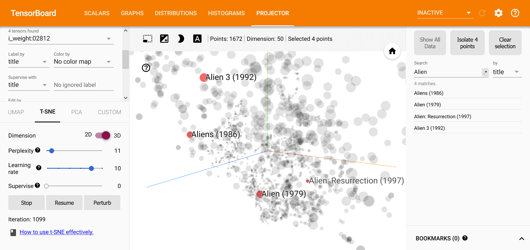Open TensorBoard settings gear

point(498,13)
